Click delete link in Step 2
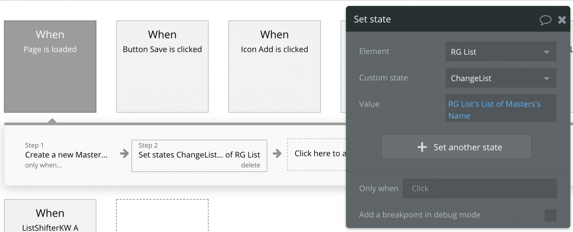Screen dimensions: 573x232 pos(250,165)
